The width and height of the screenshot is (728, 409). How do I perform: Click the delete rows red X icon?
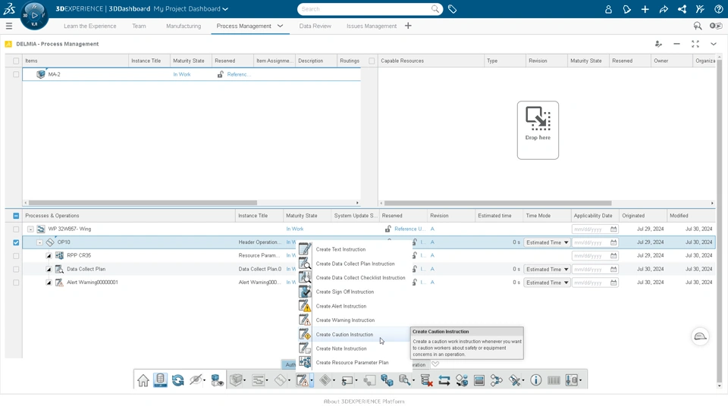(426, 381)
